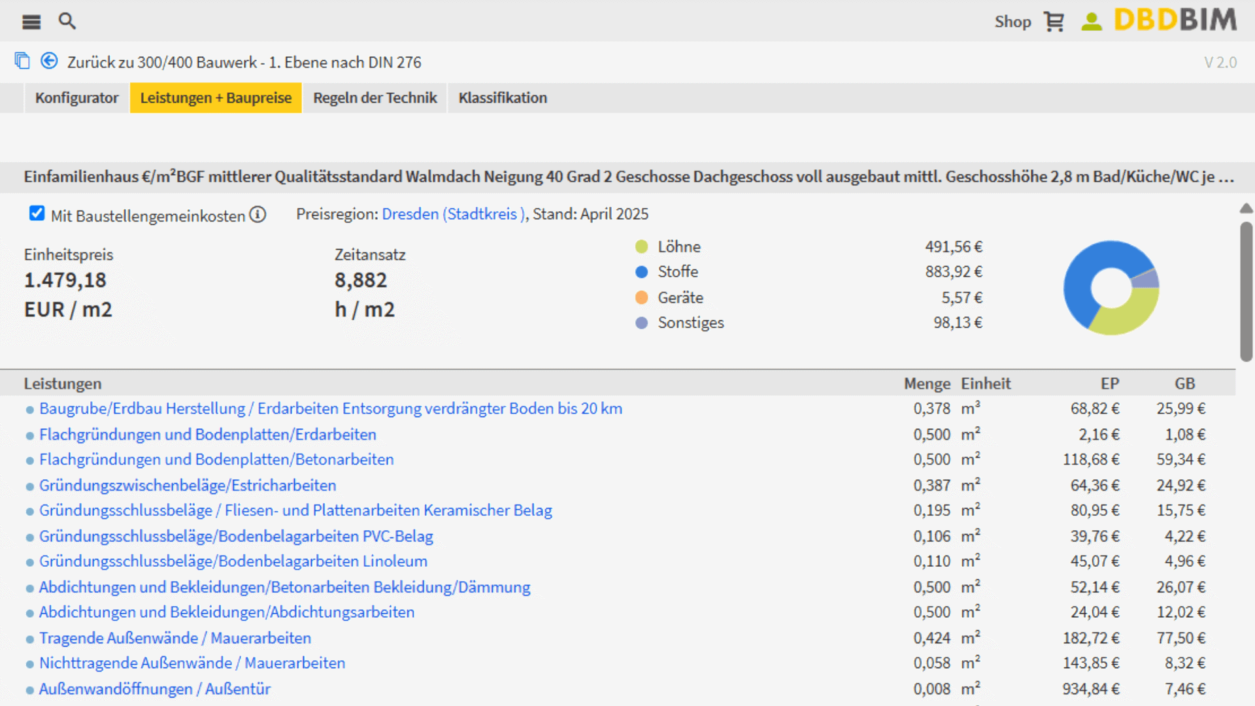
Task: Open the shopping cart icon
Action: pos(1054,22)
